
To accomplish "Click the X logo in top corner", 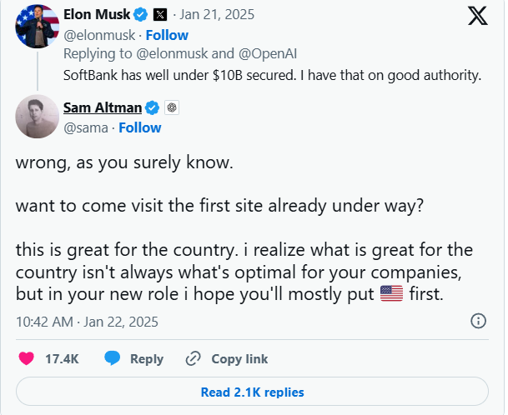I will [477, 16].
